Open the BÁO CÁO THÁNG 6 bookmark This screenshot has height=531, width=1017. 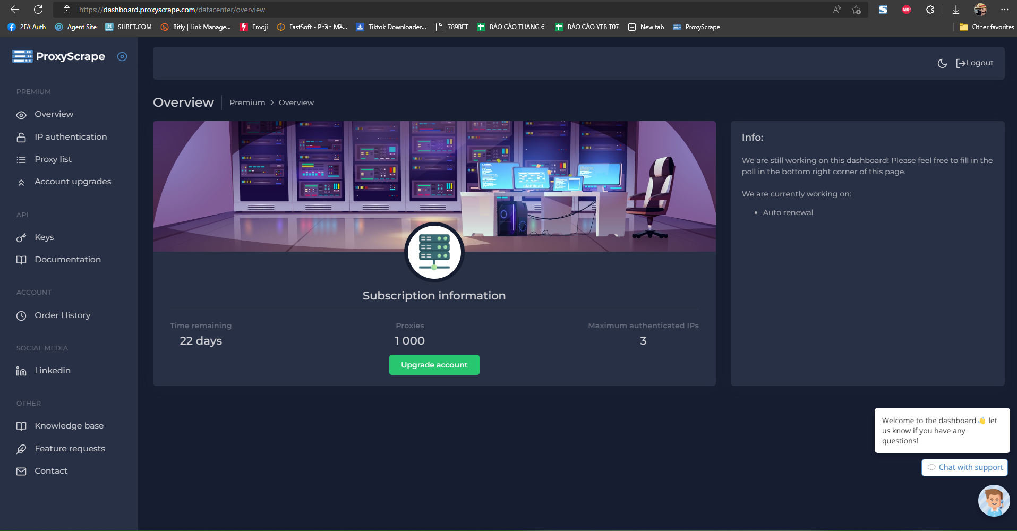click(x=511, y=27)
